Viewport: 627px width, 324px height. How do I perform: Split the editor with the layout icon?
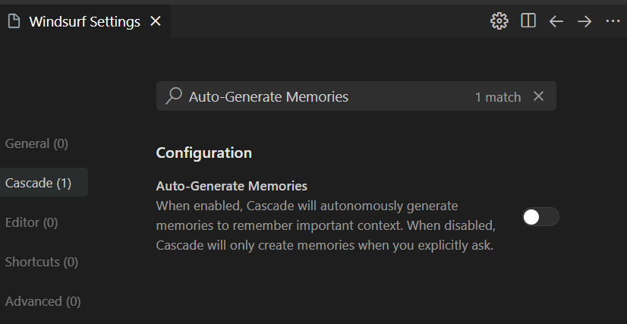coord(528,20)
